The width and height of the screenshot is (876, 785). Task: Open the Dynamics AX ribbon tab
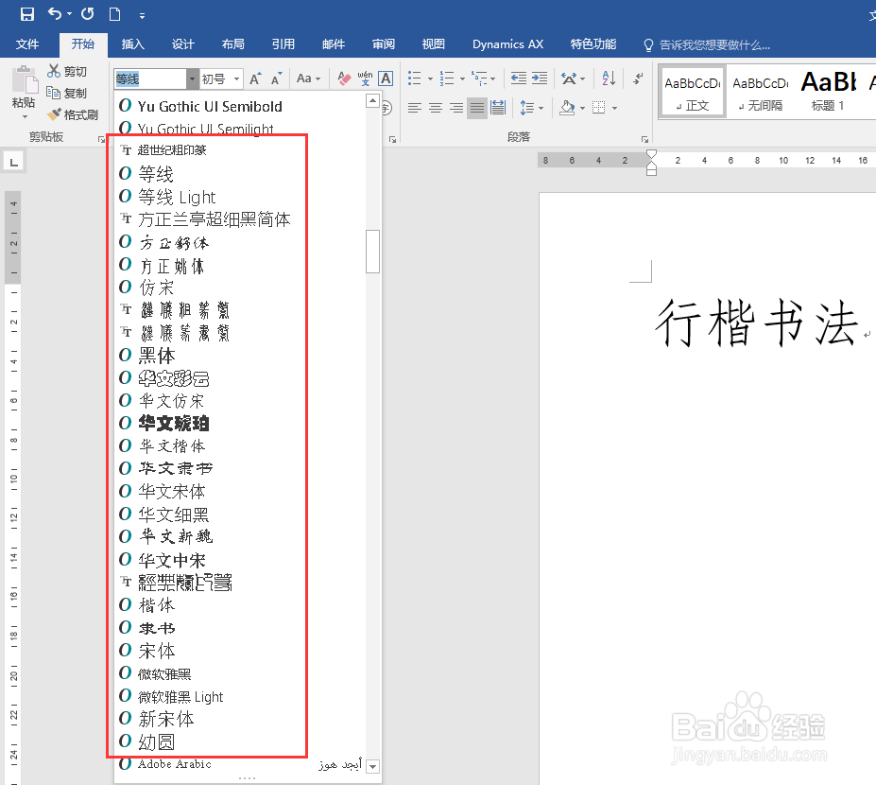coord(507,44)
